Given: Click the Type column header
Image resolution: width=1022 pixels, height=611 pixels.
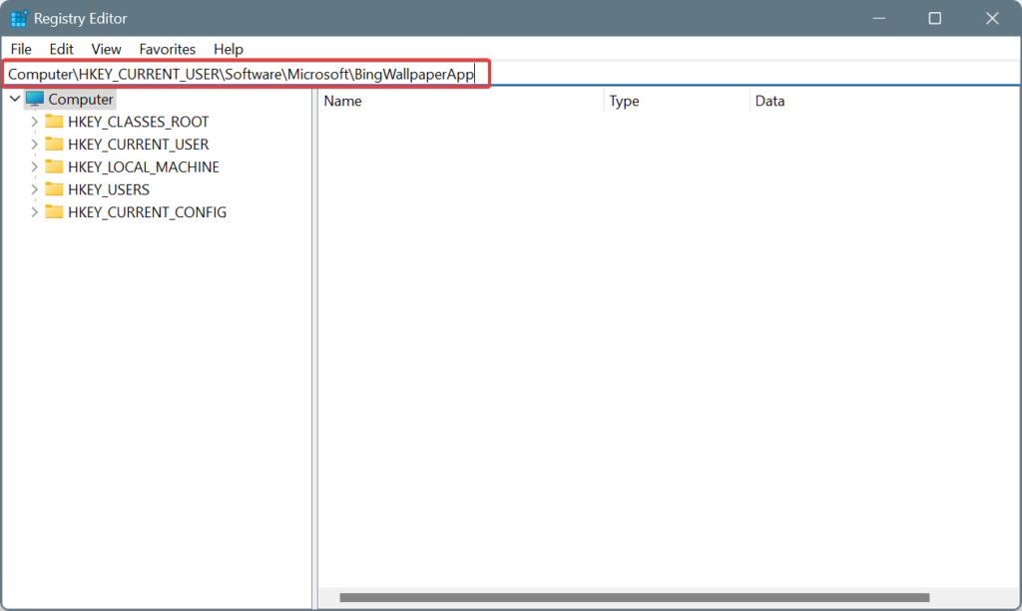Looking at the screenshot, I should point(677,101).
